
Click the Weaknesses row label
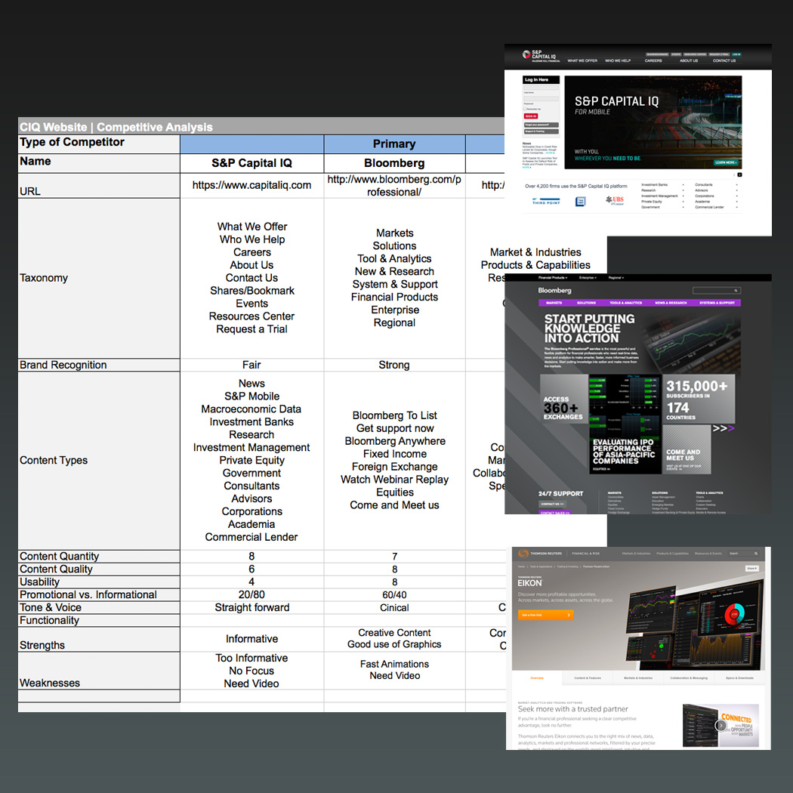(x=50, y=683)
